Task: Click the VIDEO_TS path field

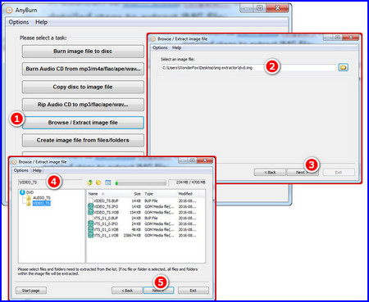Action: pyautogui.click(x=50, y=183)
